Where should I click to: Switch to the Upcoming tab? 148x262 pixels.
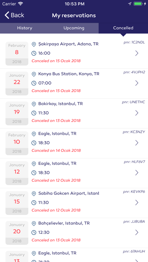point(74,28)
